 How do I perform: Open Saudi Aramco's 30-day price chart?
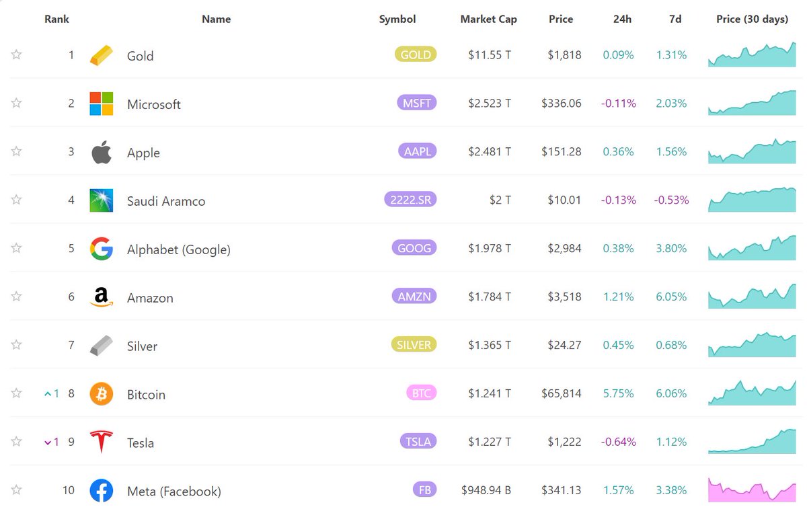pyautogui.click(x=752, y=200)
